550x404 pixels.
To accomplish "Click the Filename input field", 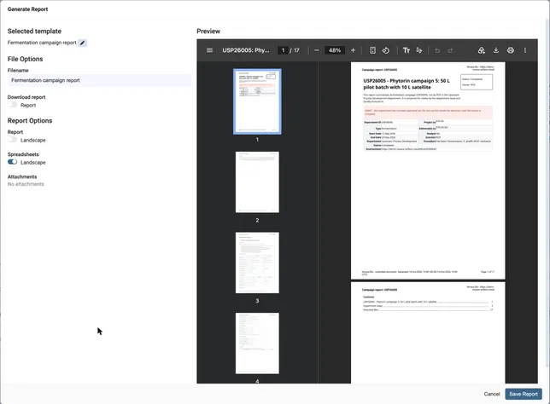I will [x=99, y=80].
